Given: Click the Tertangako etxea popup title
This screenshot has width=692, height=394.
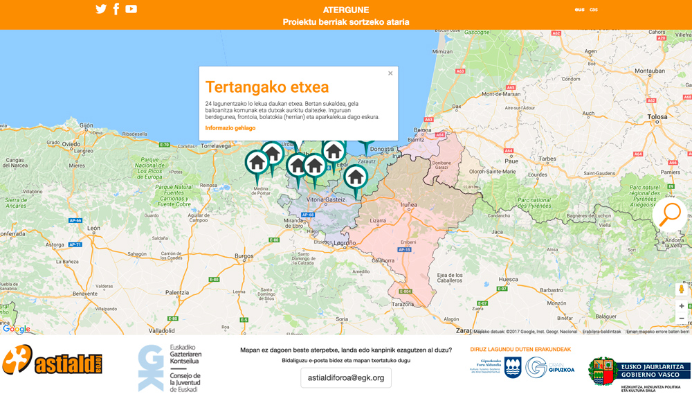Looking at the screenshot, I should point(267,87).
